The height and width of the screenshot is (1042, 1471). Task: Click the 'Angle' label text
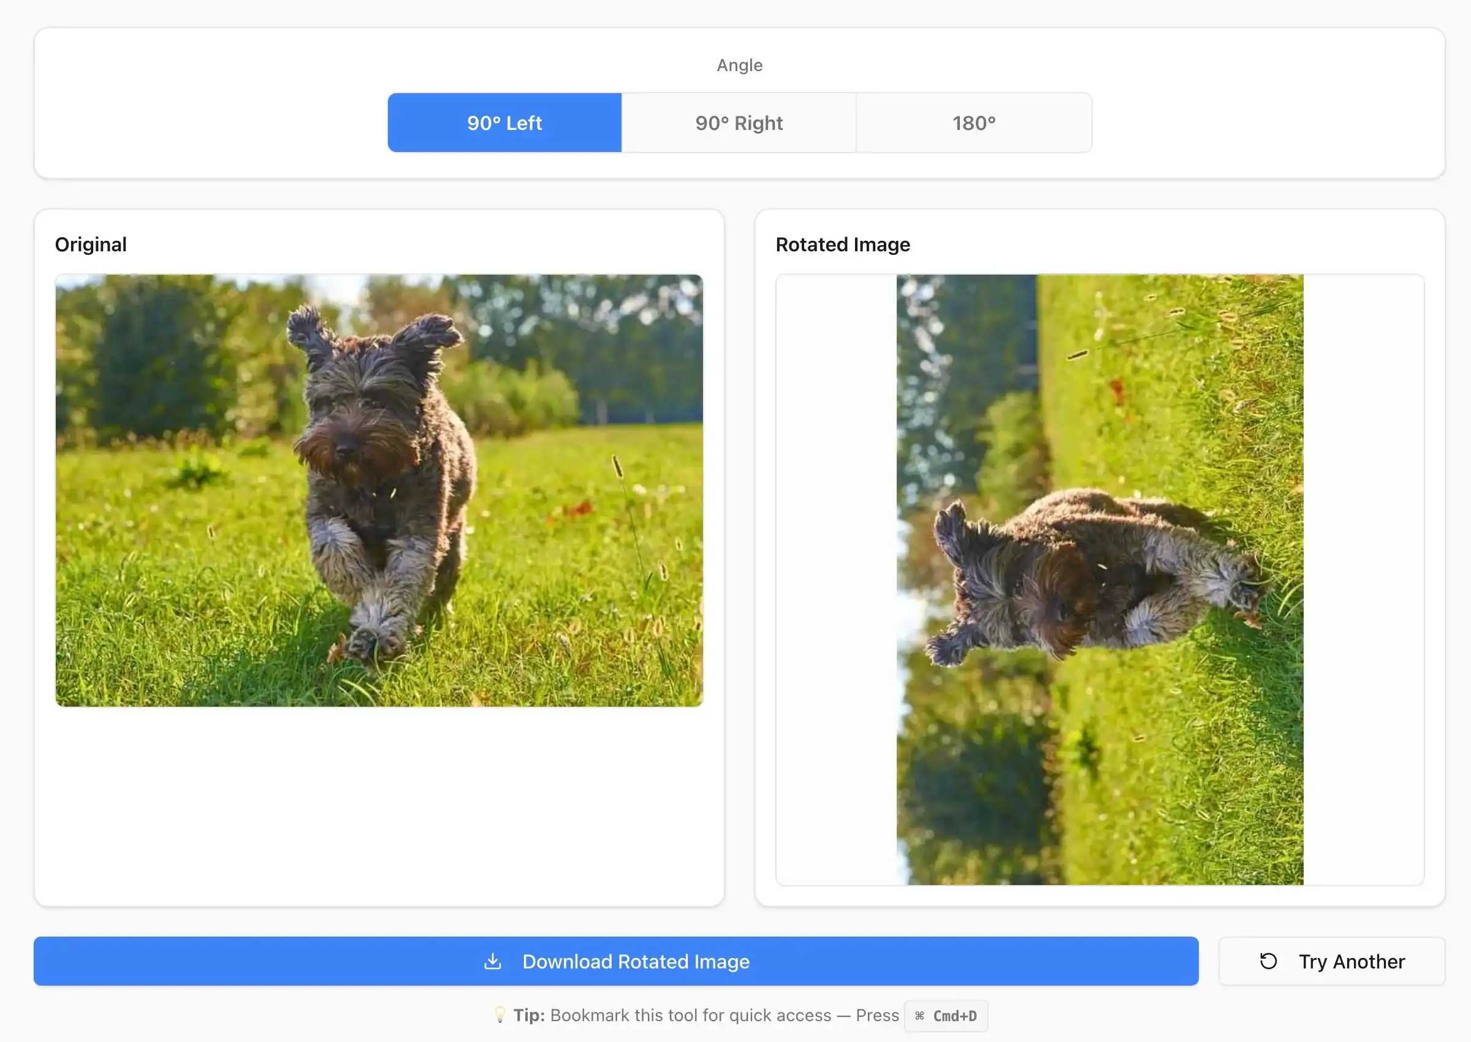(x=740, y=66)
